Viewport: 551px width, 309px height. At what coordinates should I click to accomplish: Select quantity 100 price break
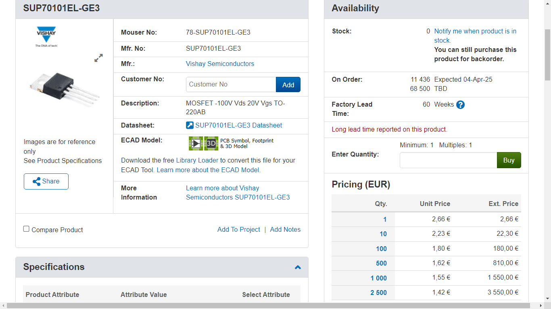[381, 249]
